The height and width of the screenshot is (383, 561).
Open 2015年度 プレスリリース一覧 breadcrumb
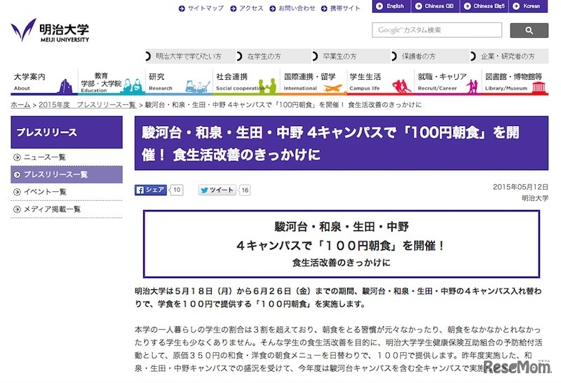tap(87, 105)
